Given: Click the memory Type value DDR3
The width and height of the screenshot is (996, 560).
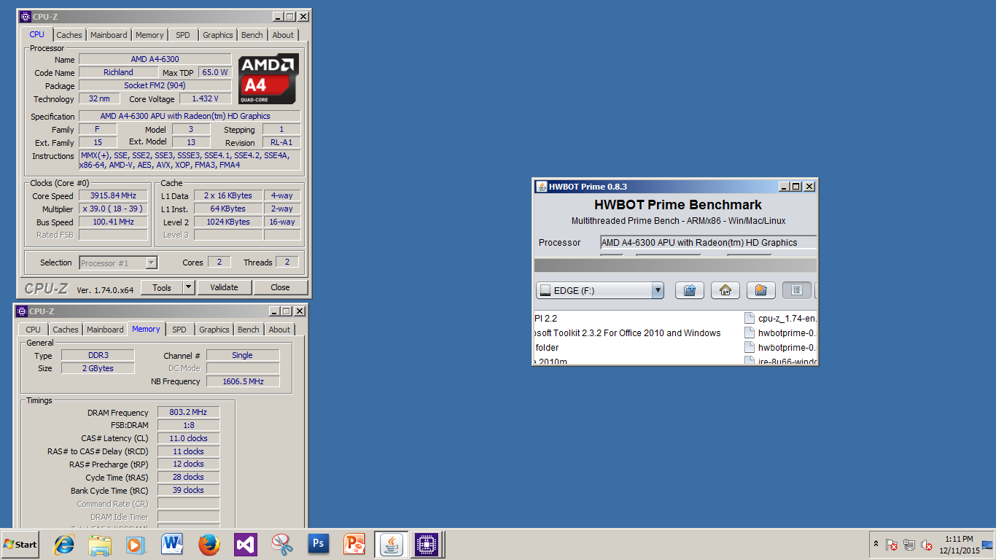Looking at the screenshot, I should (x=97, y=355).
